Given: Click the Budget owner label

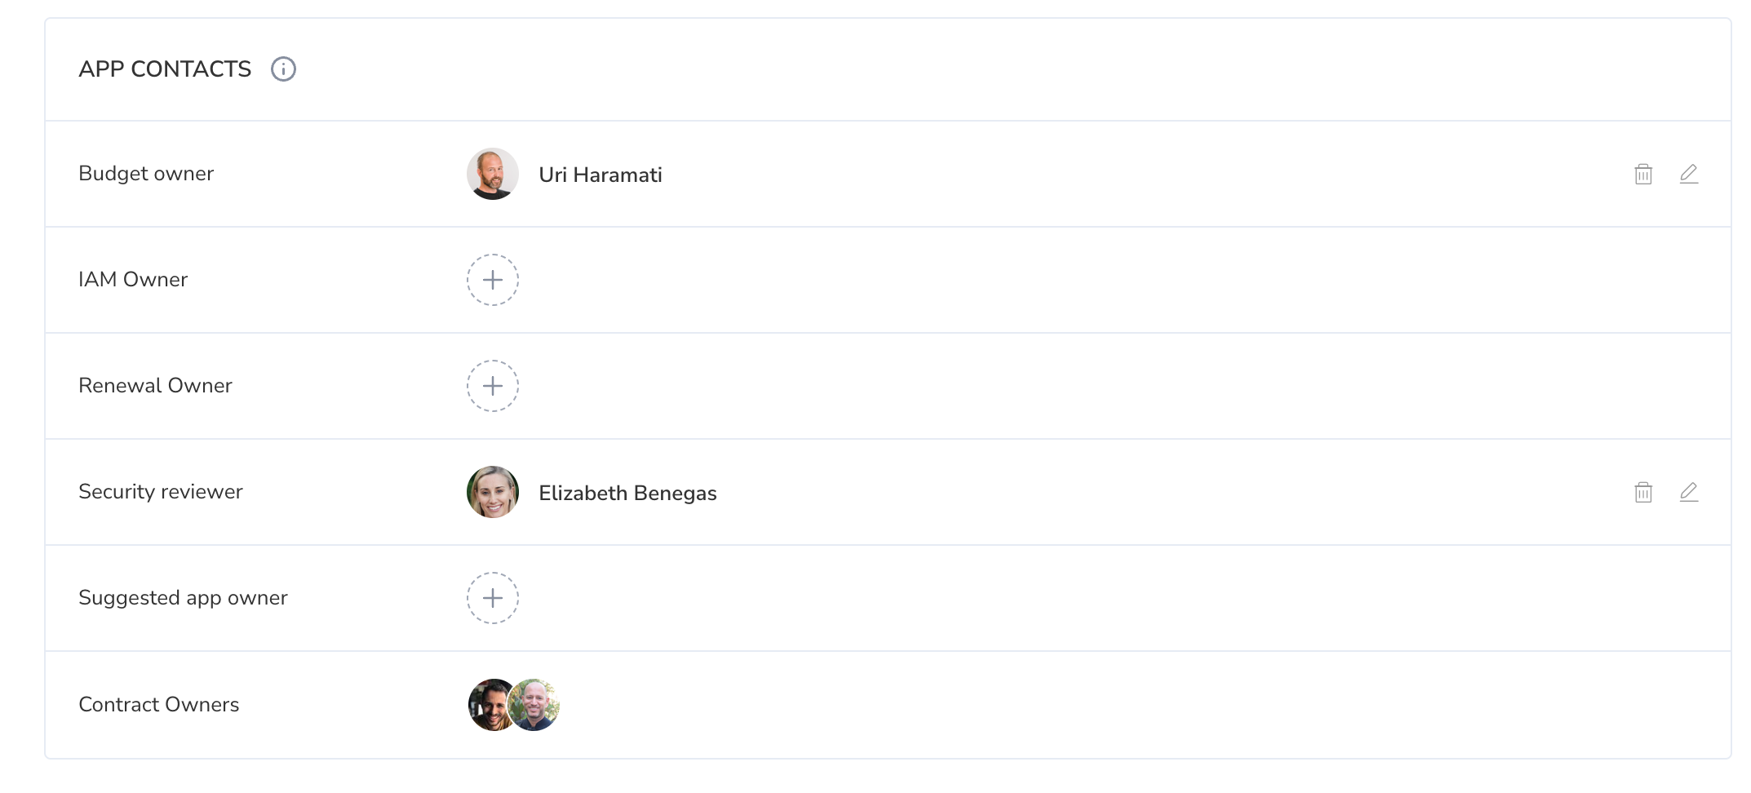Looking at the screenshot, I should [x=146, y=174].
